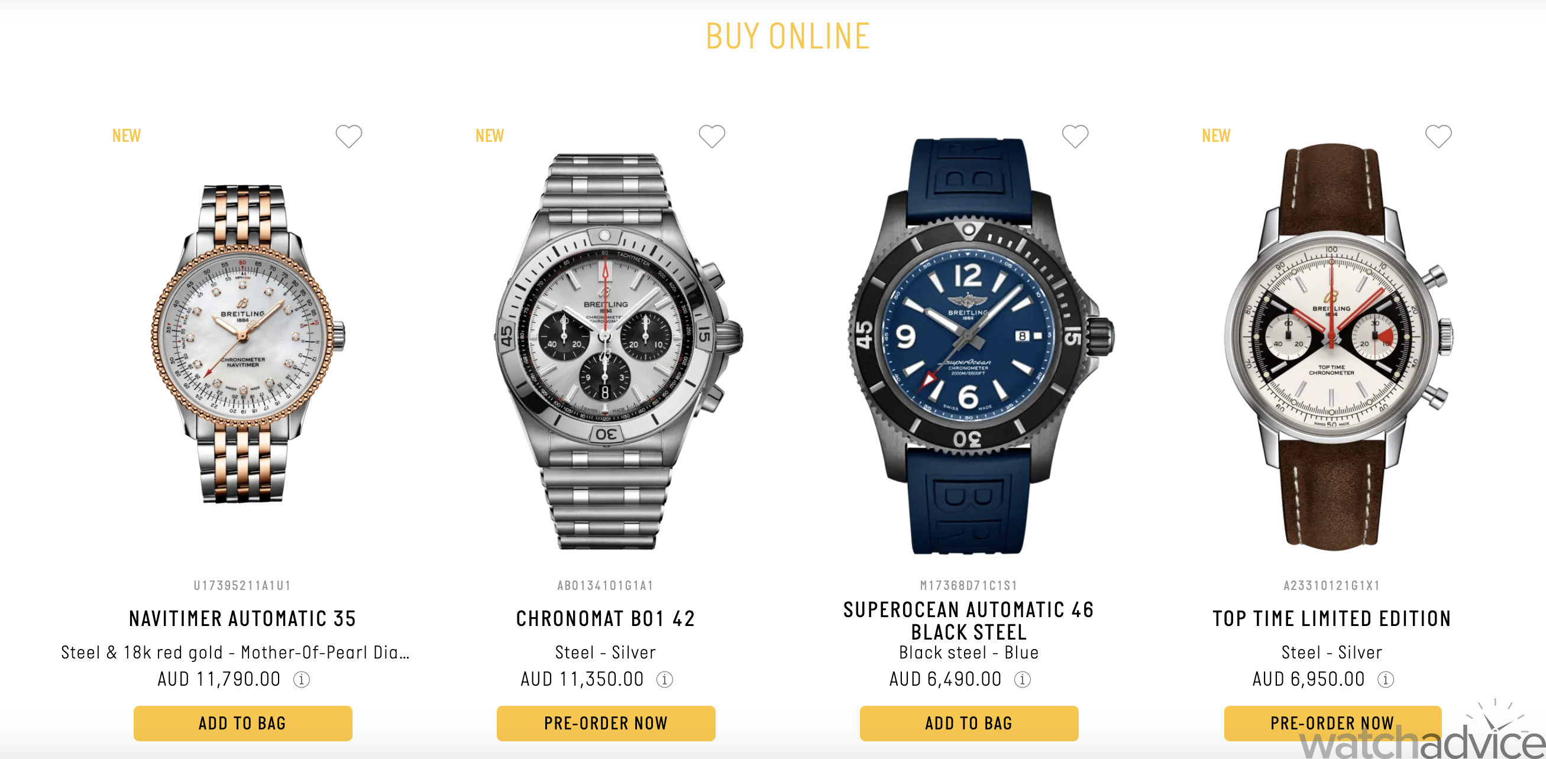Pre-order the Chronomat B01 42

(606, 723)
